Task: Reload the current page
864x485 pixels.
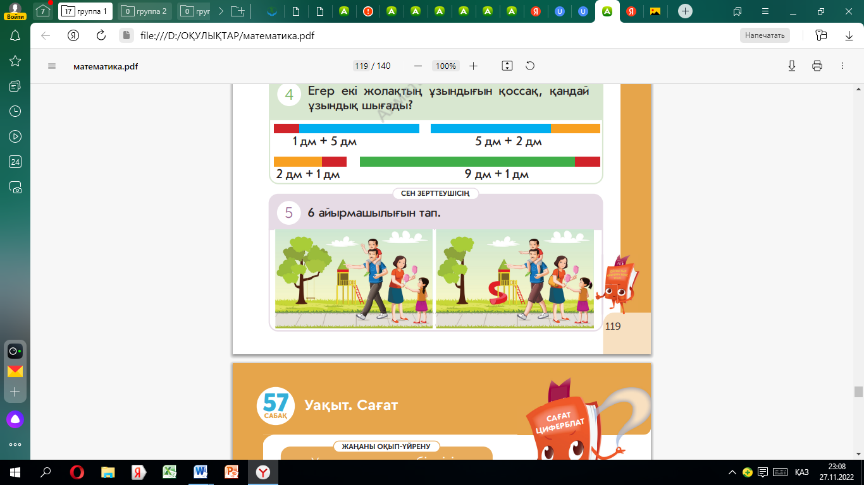Action: coord(101,36)
